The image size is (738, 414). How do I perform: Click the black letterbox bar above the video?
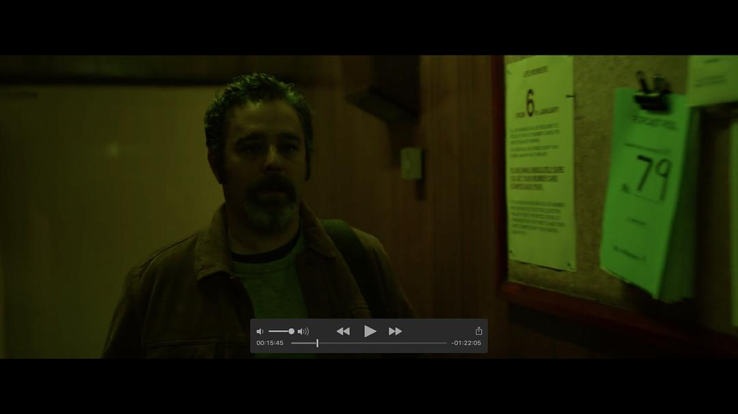[369, 27]
